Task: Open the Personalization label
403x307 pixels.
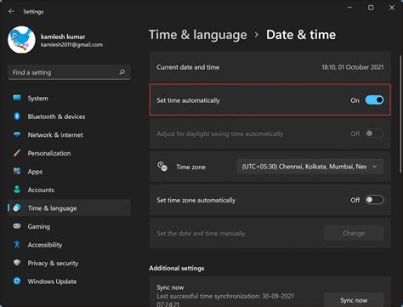Action: (49, 153)
